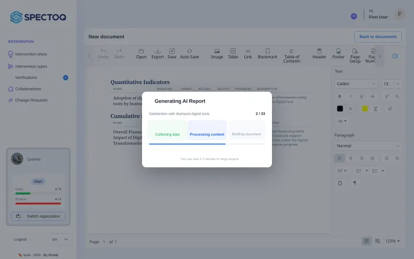The width and height of the screenshot is (414, 259).
Task: Open a document with the Open icon
Action: 141,54
